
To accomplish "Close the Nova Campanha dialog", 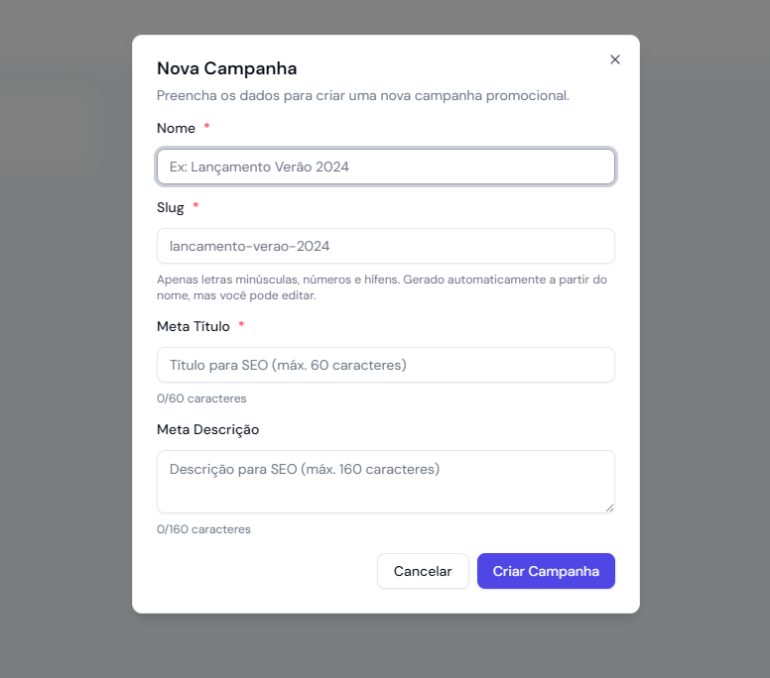I will pyautogui.click(x=615, y=59).
